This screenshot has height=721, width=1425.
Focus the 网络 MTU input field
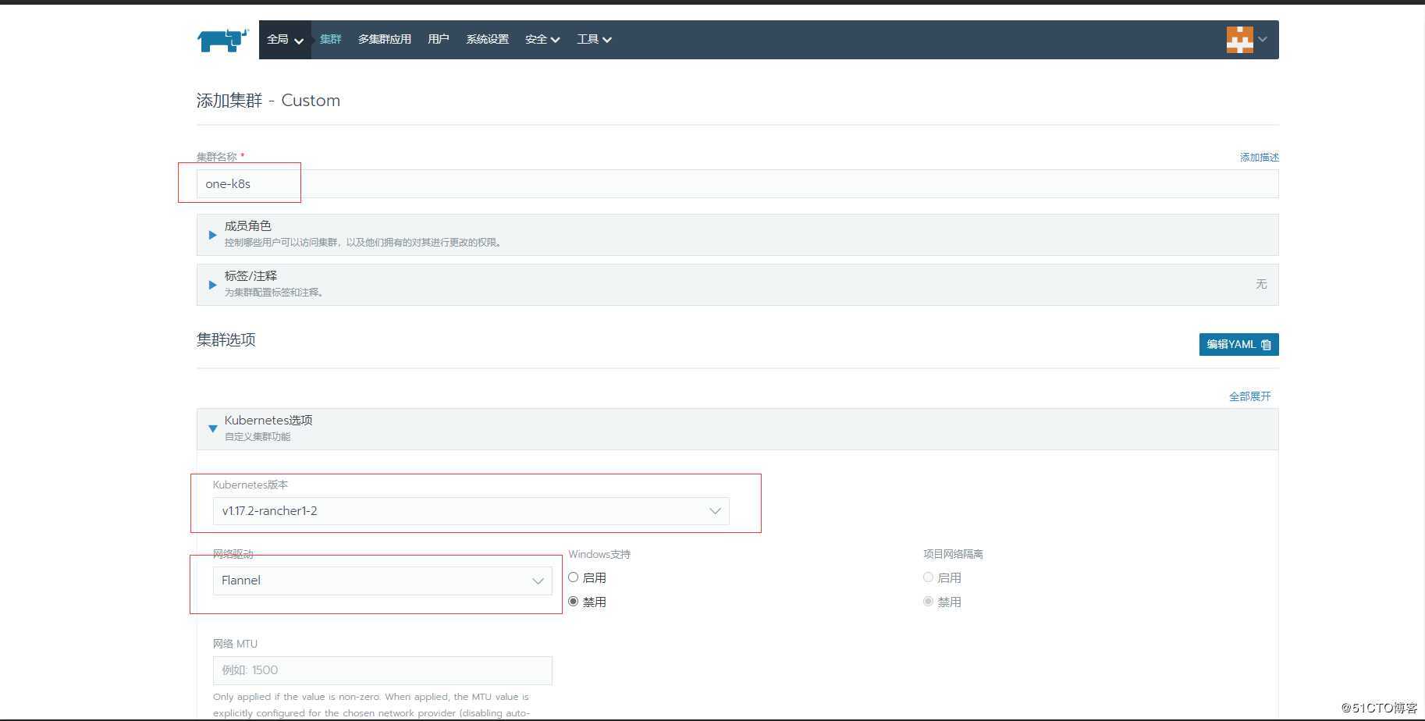[x=382, y=670]
